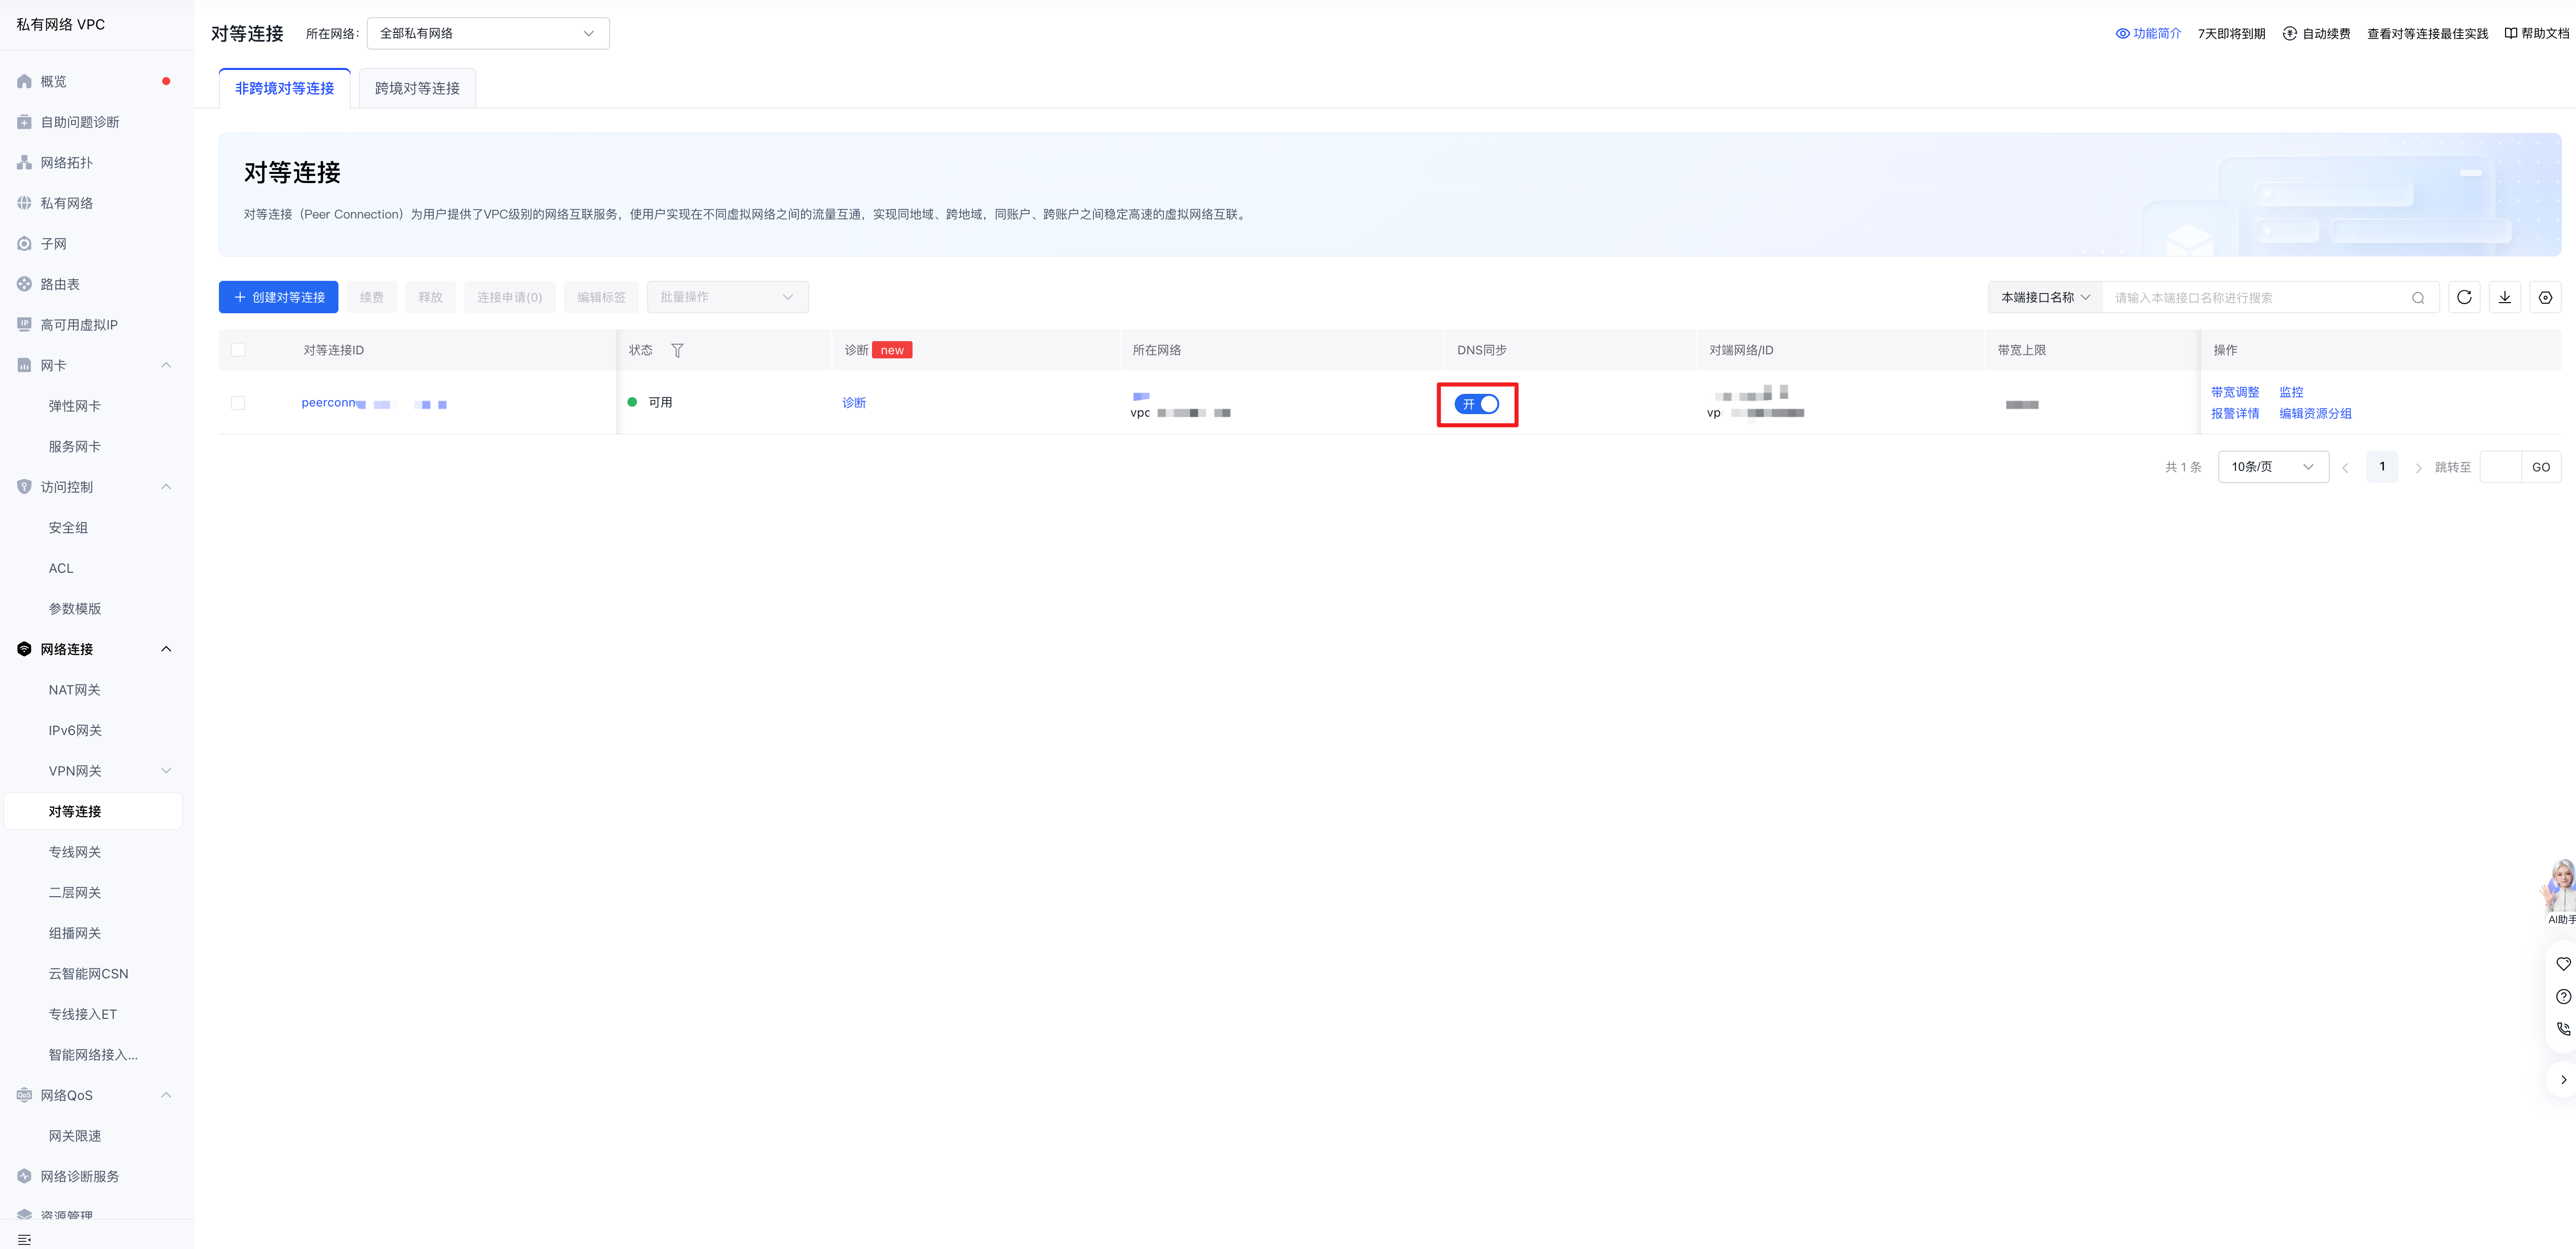Click the 监控 action link
2576x1249 pixels.
(x=2291, y=392)
